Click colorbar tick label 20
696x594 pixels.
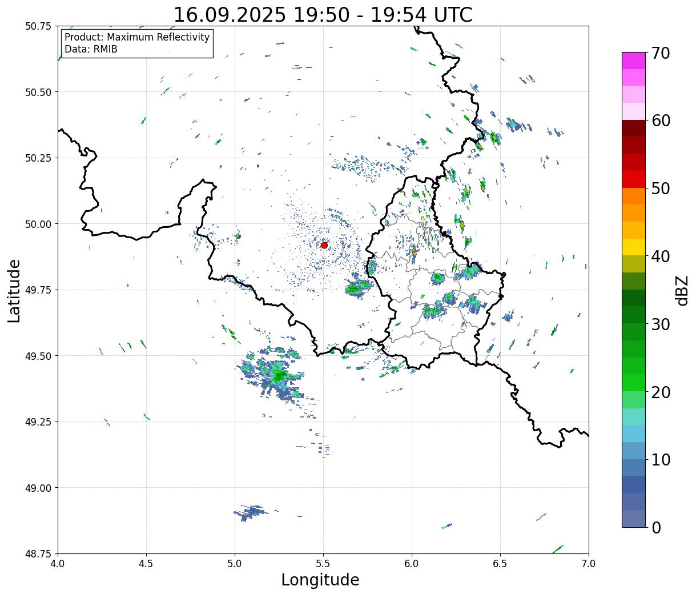pyautogui.click(x=661, y=392)
